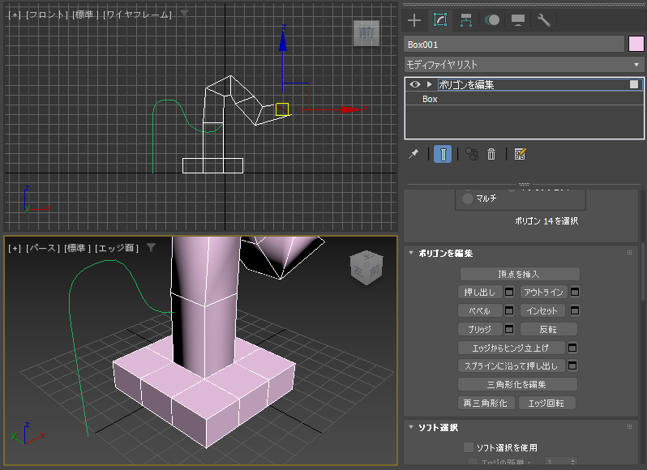Click front viewport filter funnel icon
This screenshot has height=470, width=647.
coord(184,15)
